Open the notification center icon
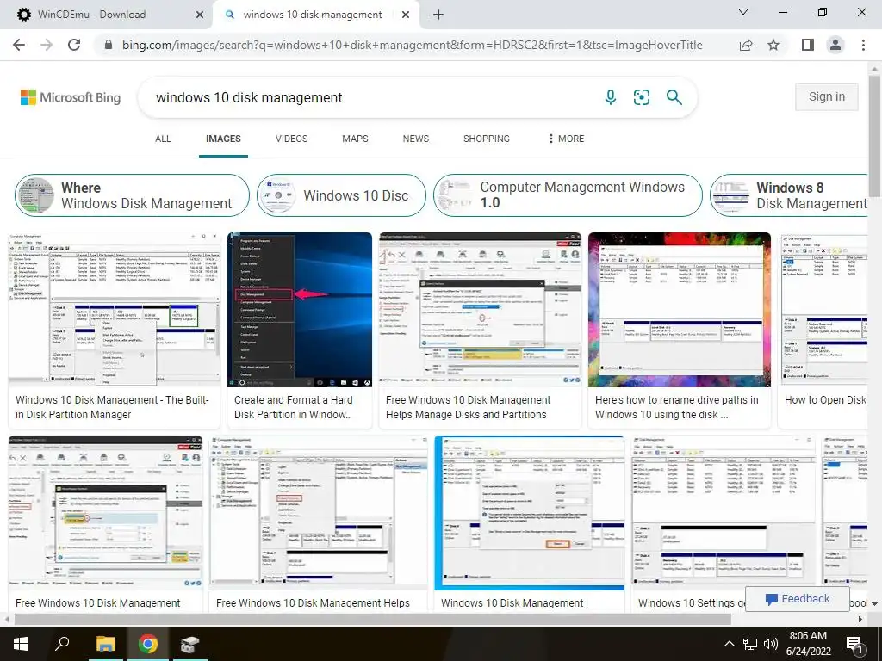882x661 pixels. click(855, 645)
